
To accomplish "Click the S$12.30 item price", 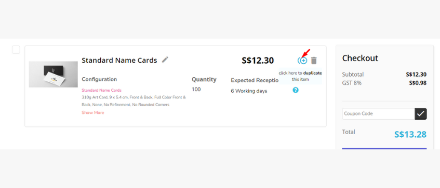I will 258,61.
